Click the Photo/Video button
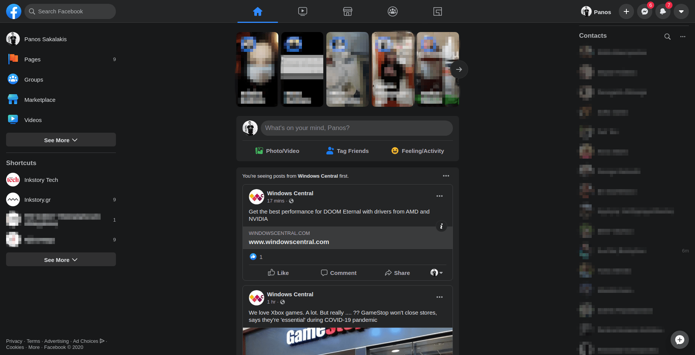Screen dimensions: 695x355 click(277, 151)
